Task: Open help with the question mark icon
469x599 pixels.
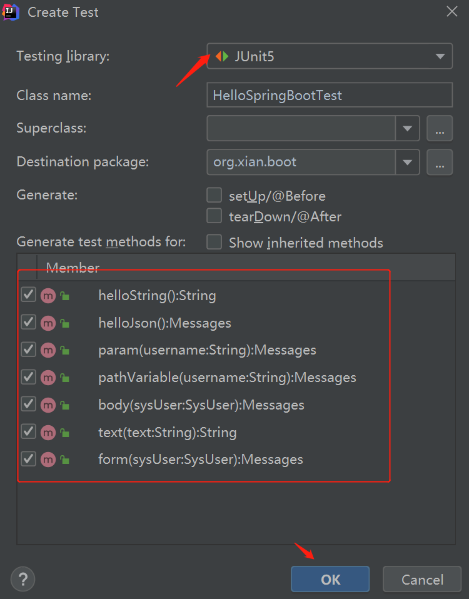Action: click(23, 579)
